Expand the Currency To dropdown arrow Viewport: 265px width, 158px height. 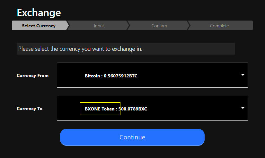tap(243, 108)
